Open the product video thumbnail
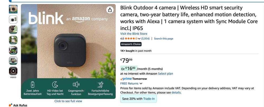 pyautogui.click(x=13, y=71)
